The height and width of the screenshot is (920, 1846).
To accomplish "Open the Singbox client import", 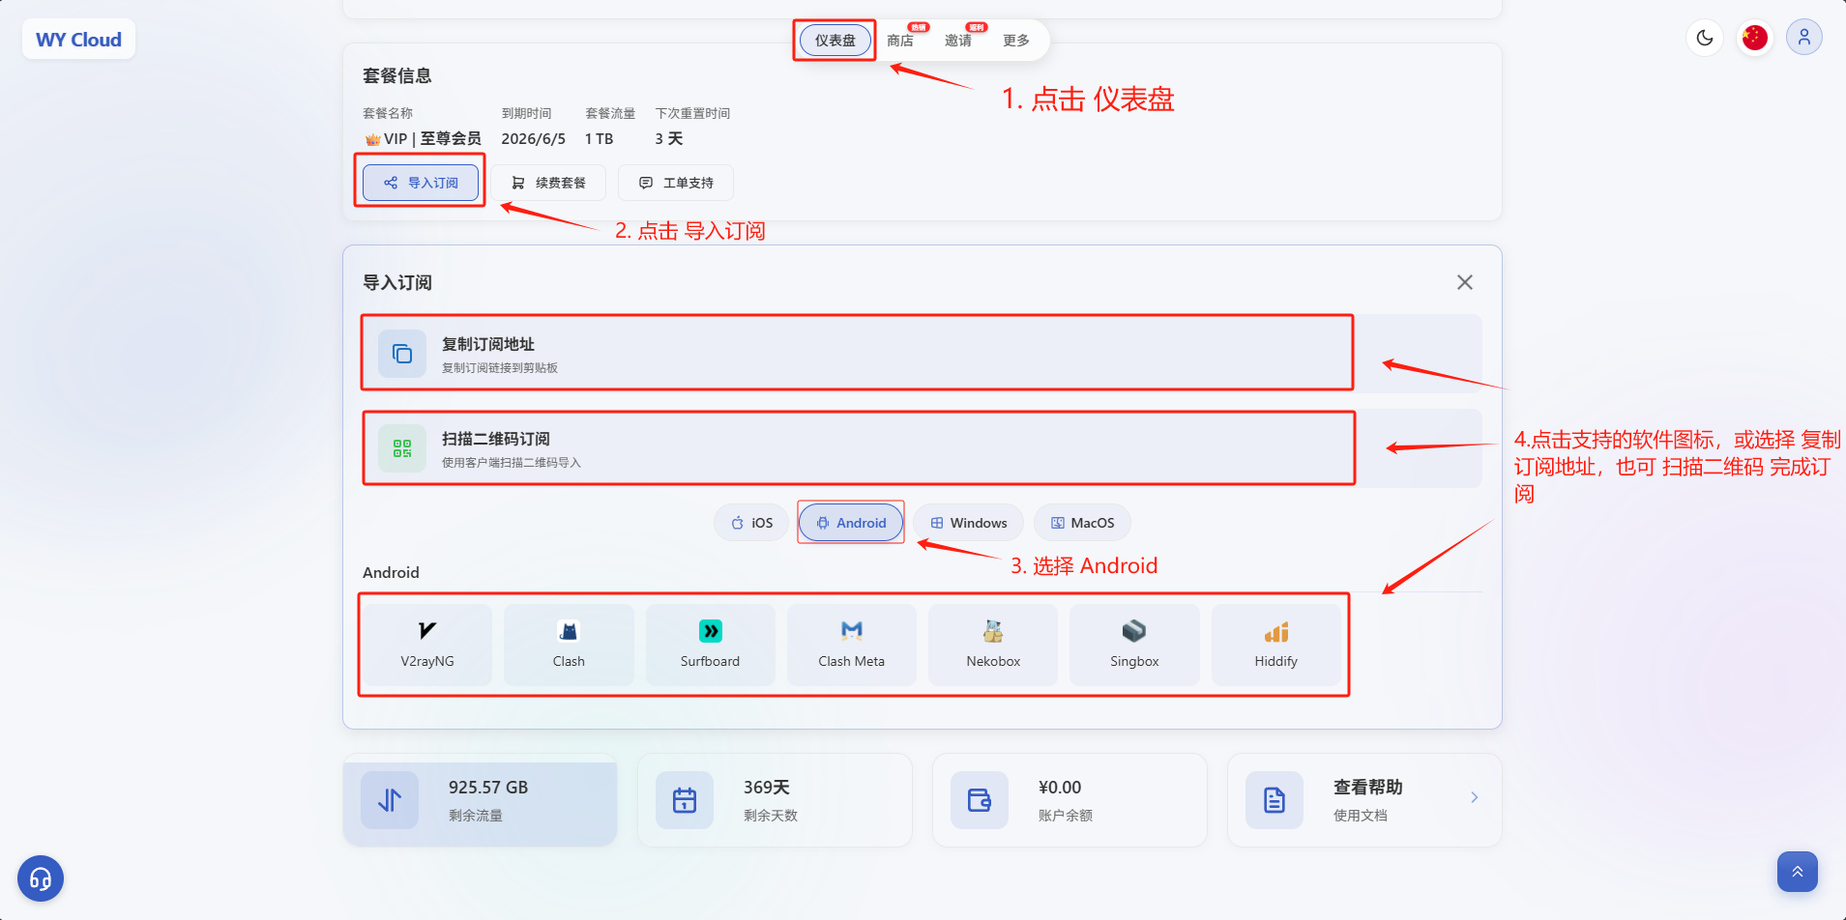I will click(x=1134, y=645).
